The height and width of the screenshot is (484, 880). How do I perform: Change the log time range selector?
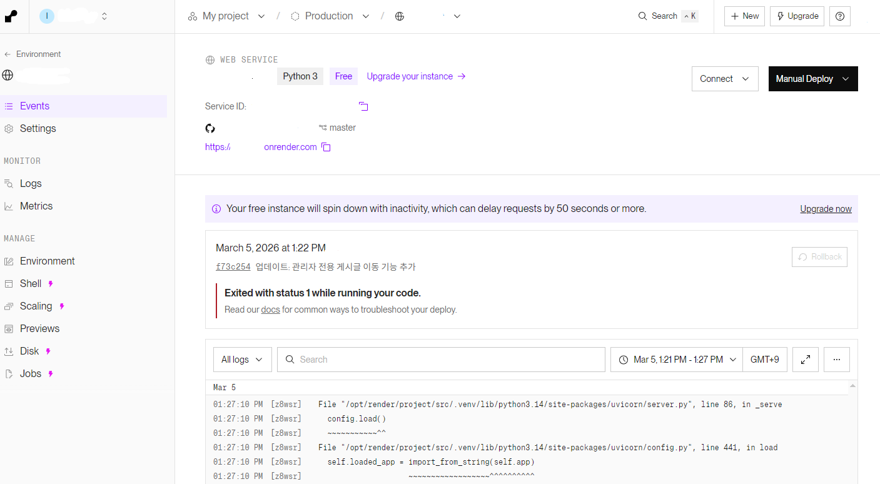(677, 360)
